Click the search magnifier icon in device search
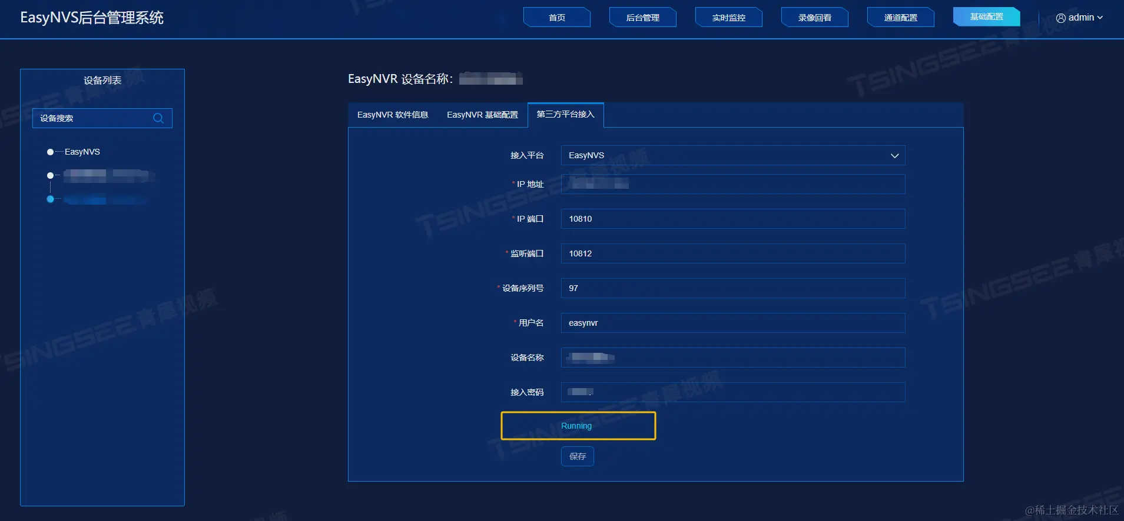This screenshot has height=521, width=1124. pos(158,118)
